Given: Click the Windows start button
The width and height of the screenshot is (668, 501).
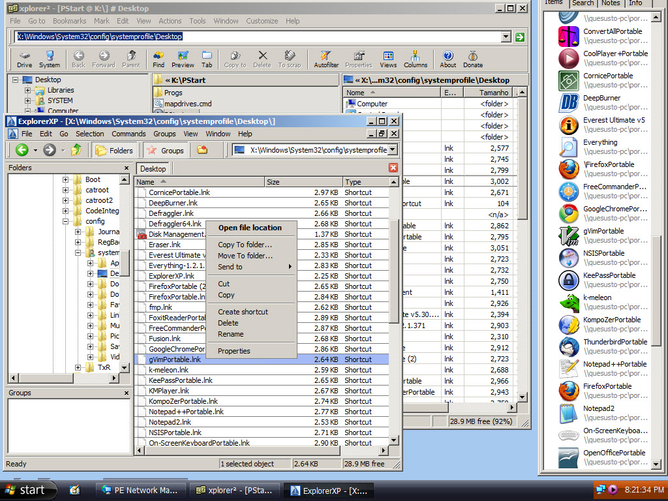Looking at the screenshot, I should click(x=26, y=490).
